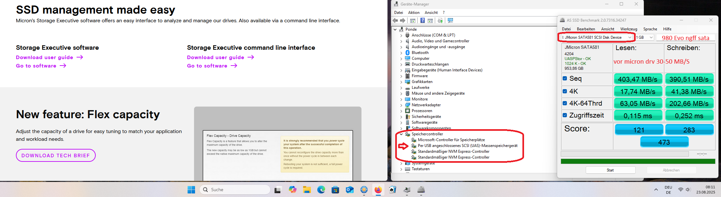Click the total score value 473
The width and height of the screenshot is (721, 197).
pyautogui.click(x=664, y=142)
